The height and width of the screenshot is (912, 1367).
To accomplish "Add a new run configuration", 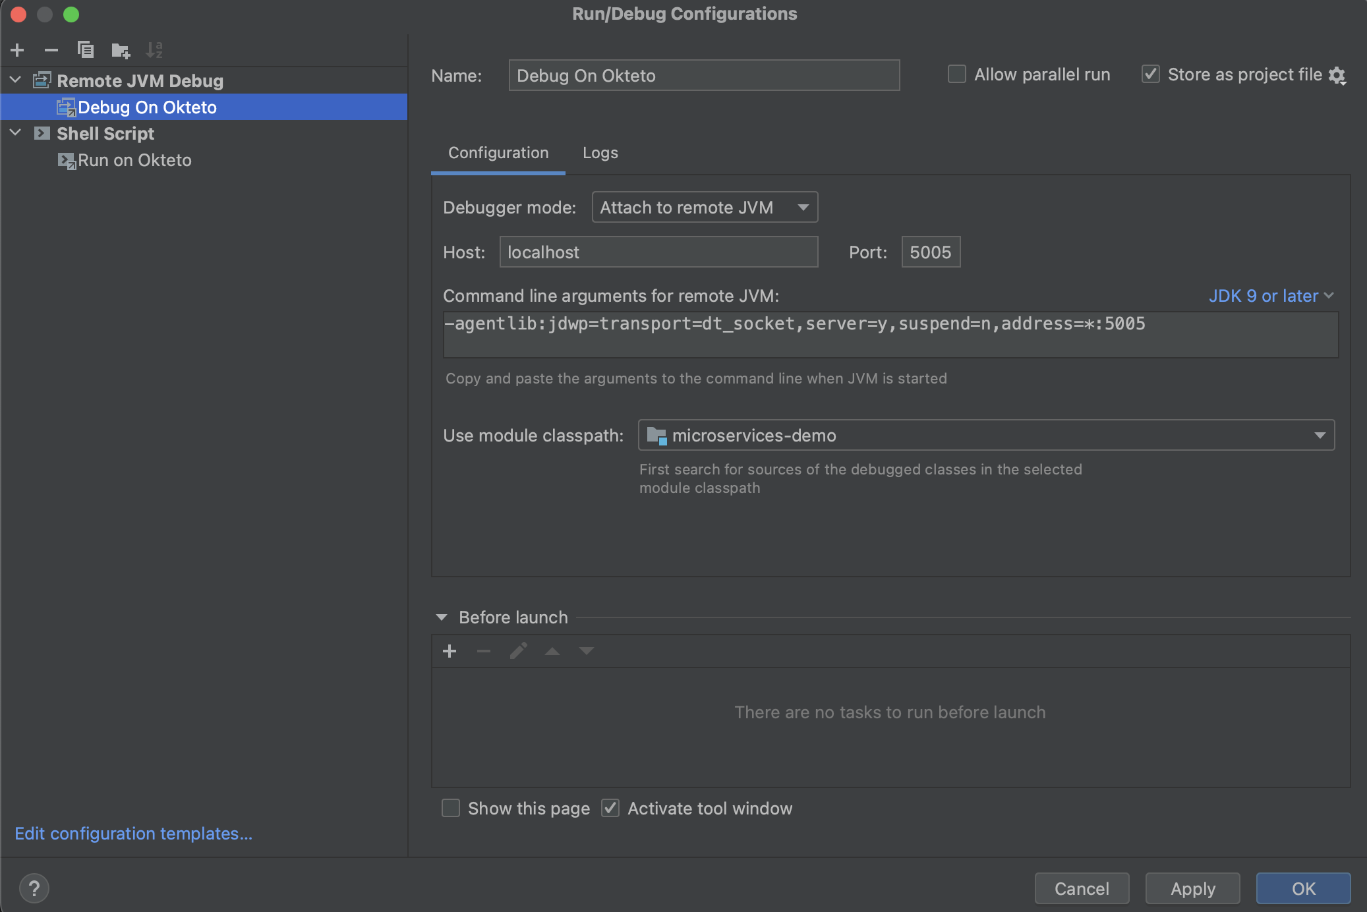I will coord(17,49).
